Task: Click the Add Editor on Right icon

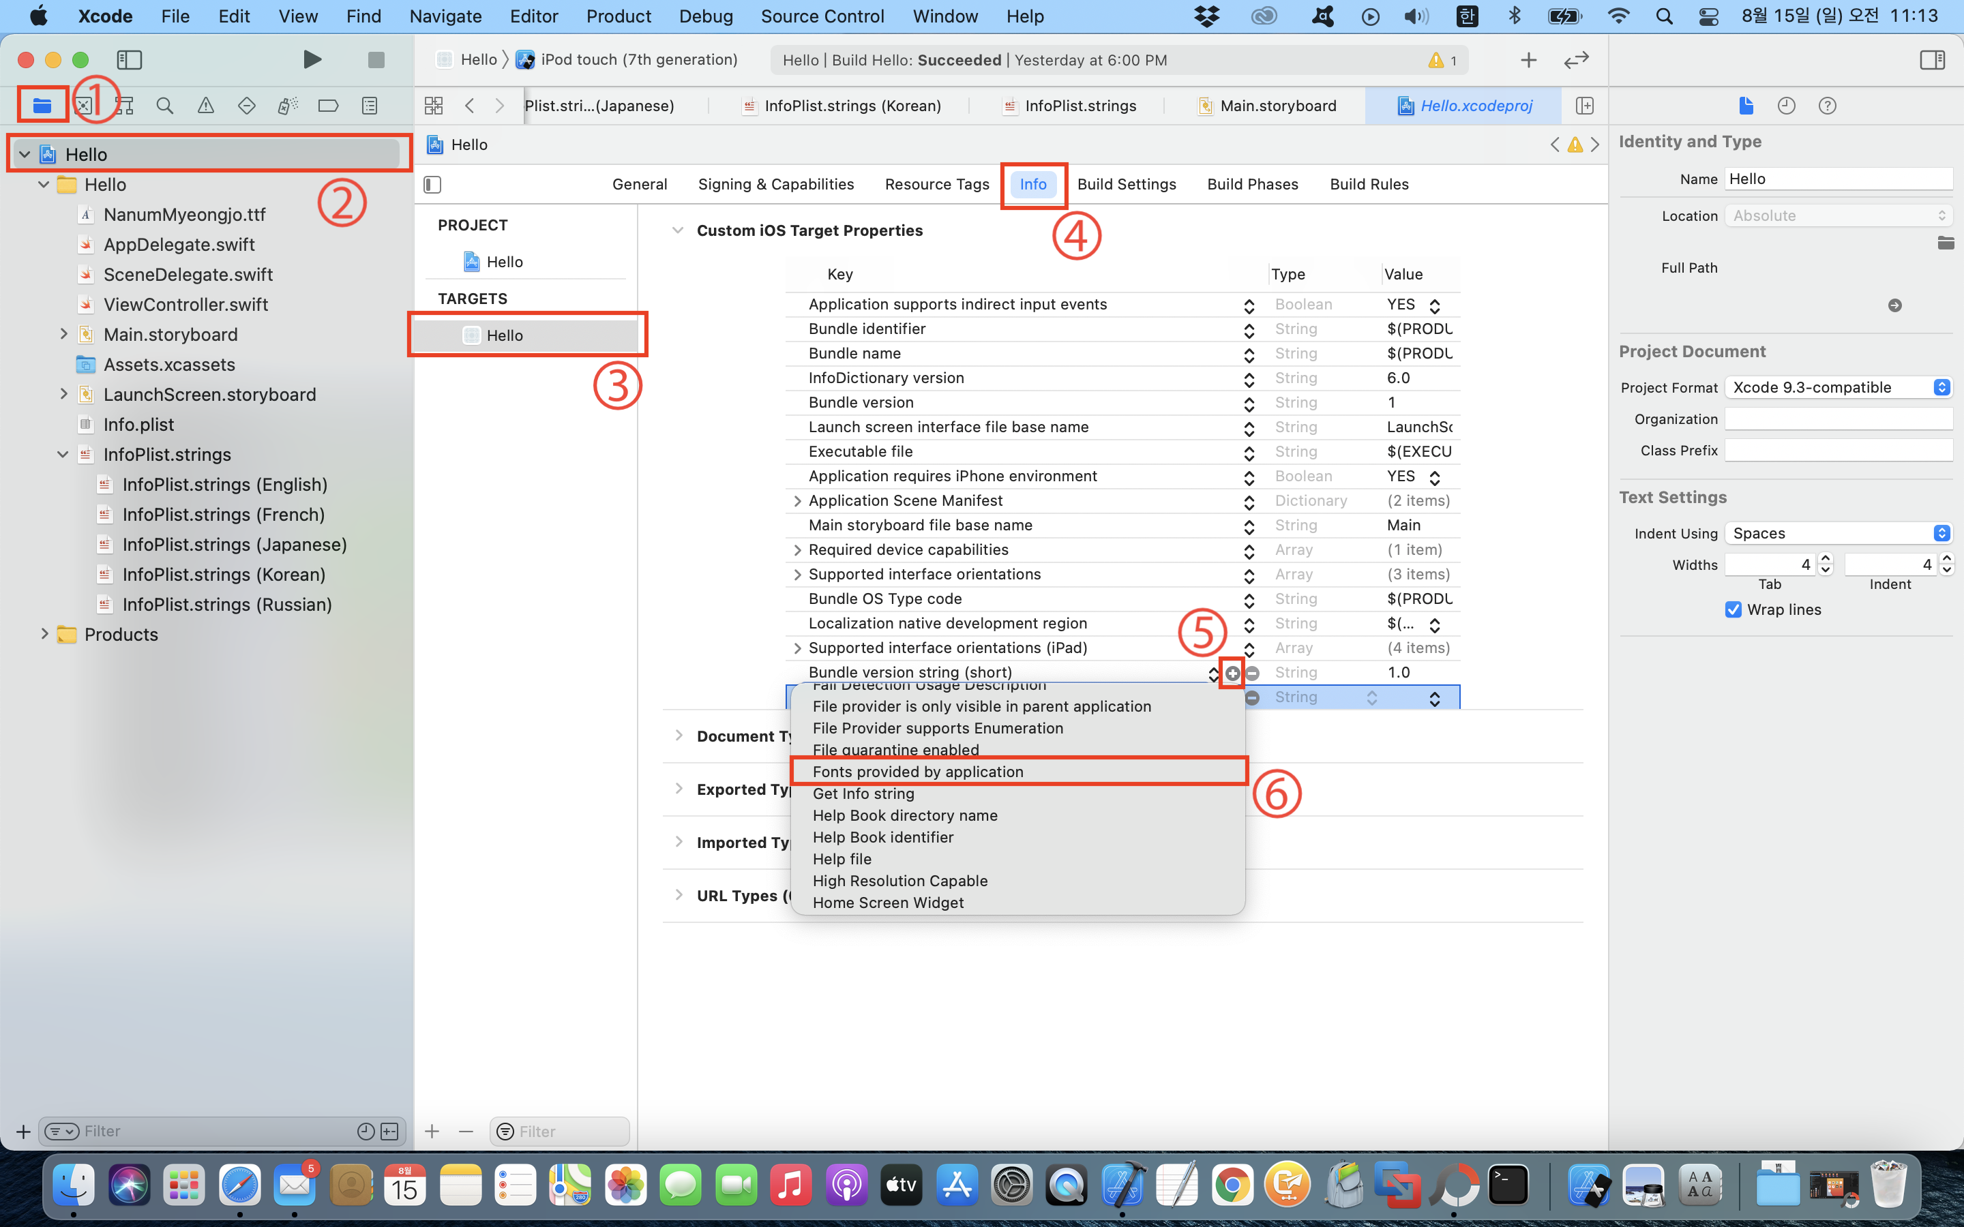Action: click(x=1584, y=106)
